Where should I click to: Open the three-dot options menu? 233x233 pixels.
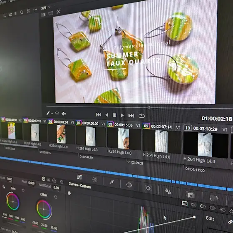pyautogui.click(x=35, y=10)
